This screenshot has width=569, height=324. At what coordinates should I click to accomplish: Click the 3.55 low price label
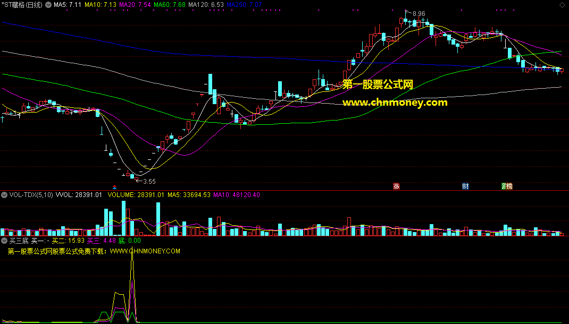click(149, 182)
